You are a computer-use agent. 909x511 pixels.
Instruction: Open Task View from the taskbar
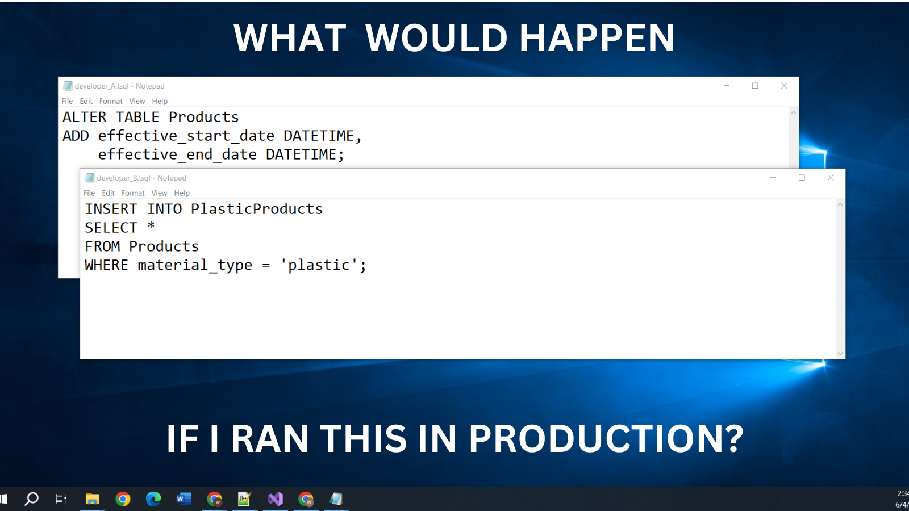point(61,499)
